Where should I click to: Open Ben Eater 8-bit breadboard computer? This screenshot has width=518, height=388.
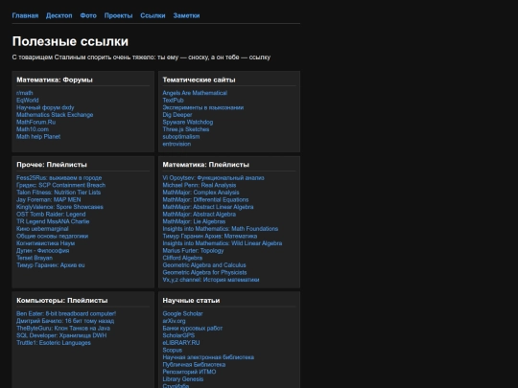pos(66,313)
